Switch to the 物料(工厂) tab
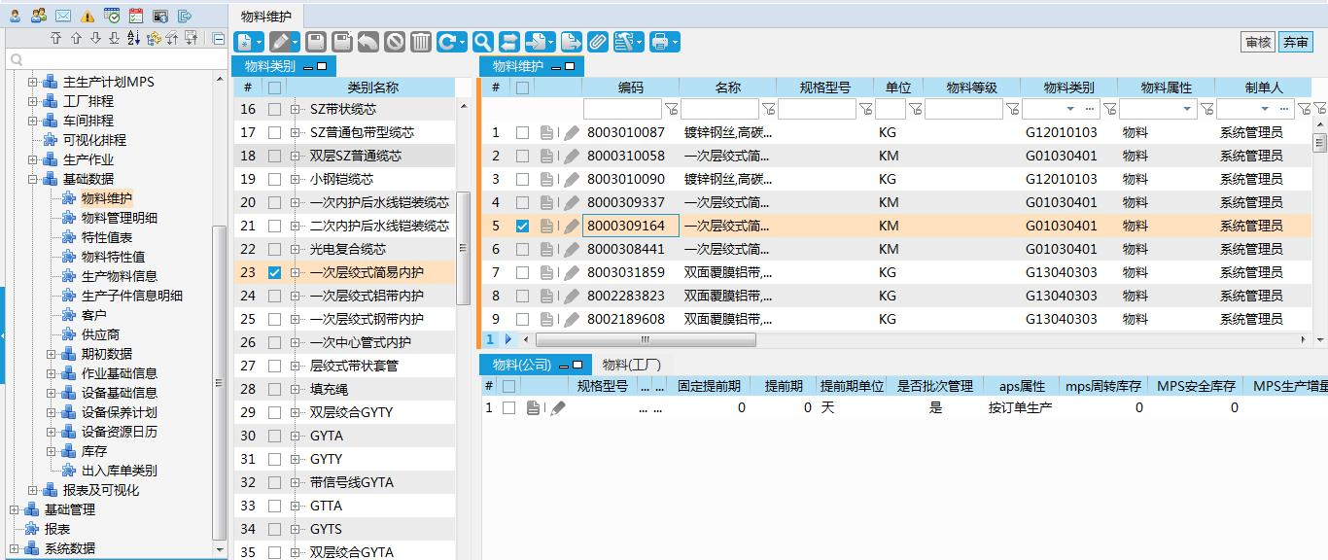This screenshot has width=1328, height=560. 631,365
